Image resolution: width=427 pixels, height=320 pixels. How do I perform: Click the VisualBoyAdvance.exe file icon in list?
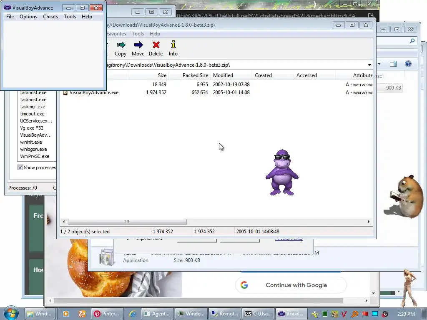[x=65, y=92]
